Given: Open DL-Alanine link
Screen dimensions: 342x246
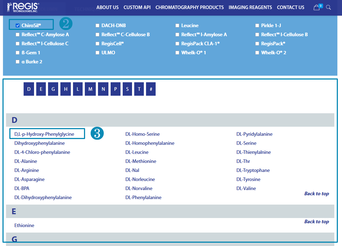Looking at the screenshot, I should (26, 161).
